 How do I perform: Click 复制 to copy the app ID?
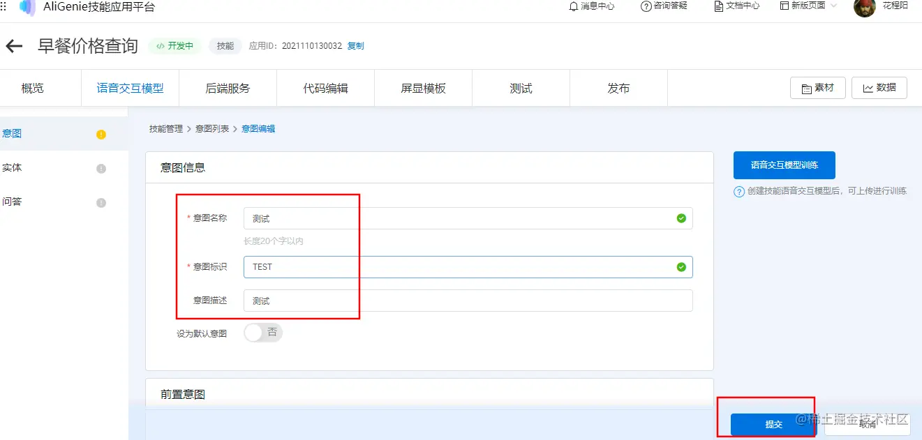[355, 46]
